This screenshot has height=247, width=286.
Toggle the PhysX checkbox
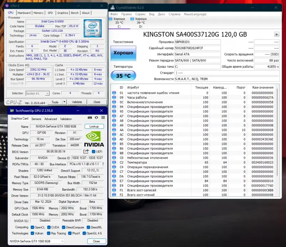click(x=70, y=233)
